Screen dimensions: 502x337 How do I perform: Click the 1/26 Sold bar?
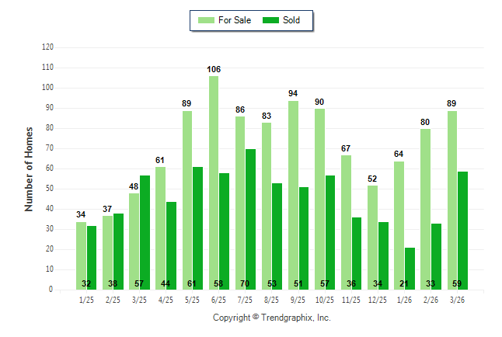tap(410, 269)
